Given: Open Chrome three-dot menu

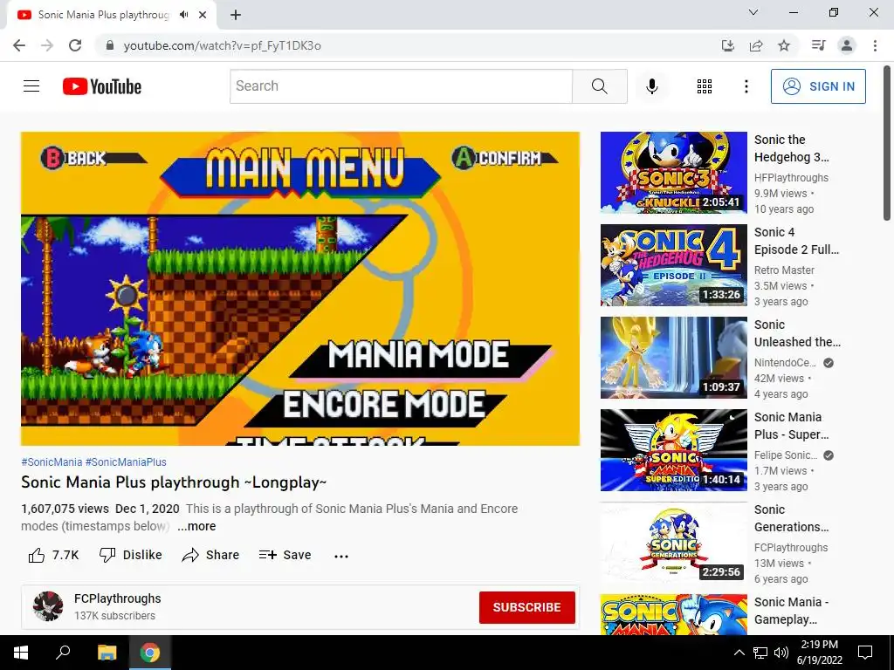Looking at the screenshot, I should 875,45.
